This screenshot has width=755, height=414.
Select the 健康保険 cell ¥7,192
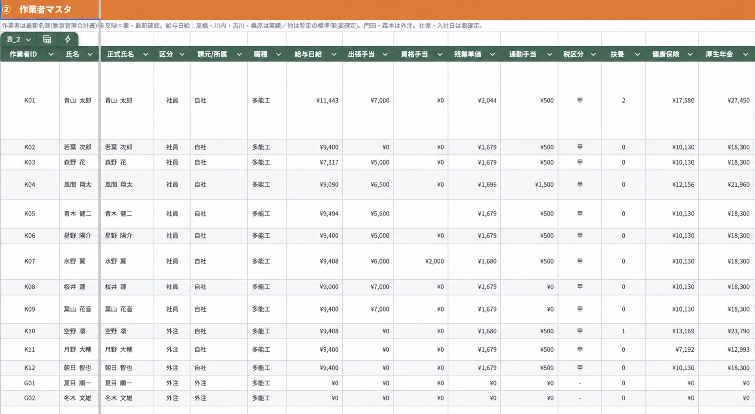point(672,350)
